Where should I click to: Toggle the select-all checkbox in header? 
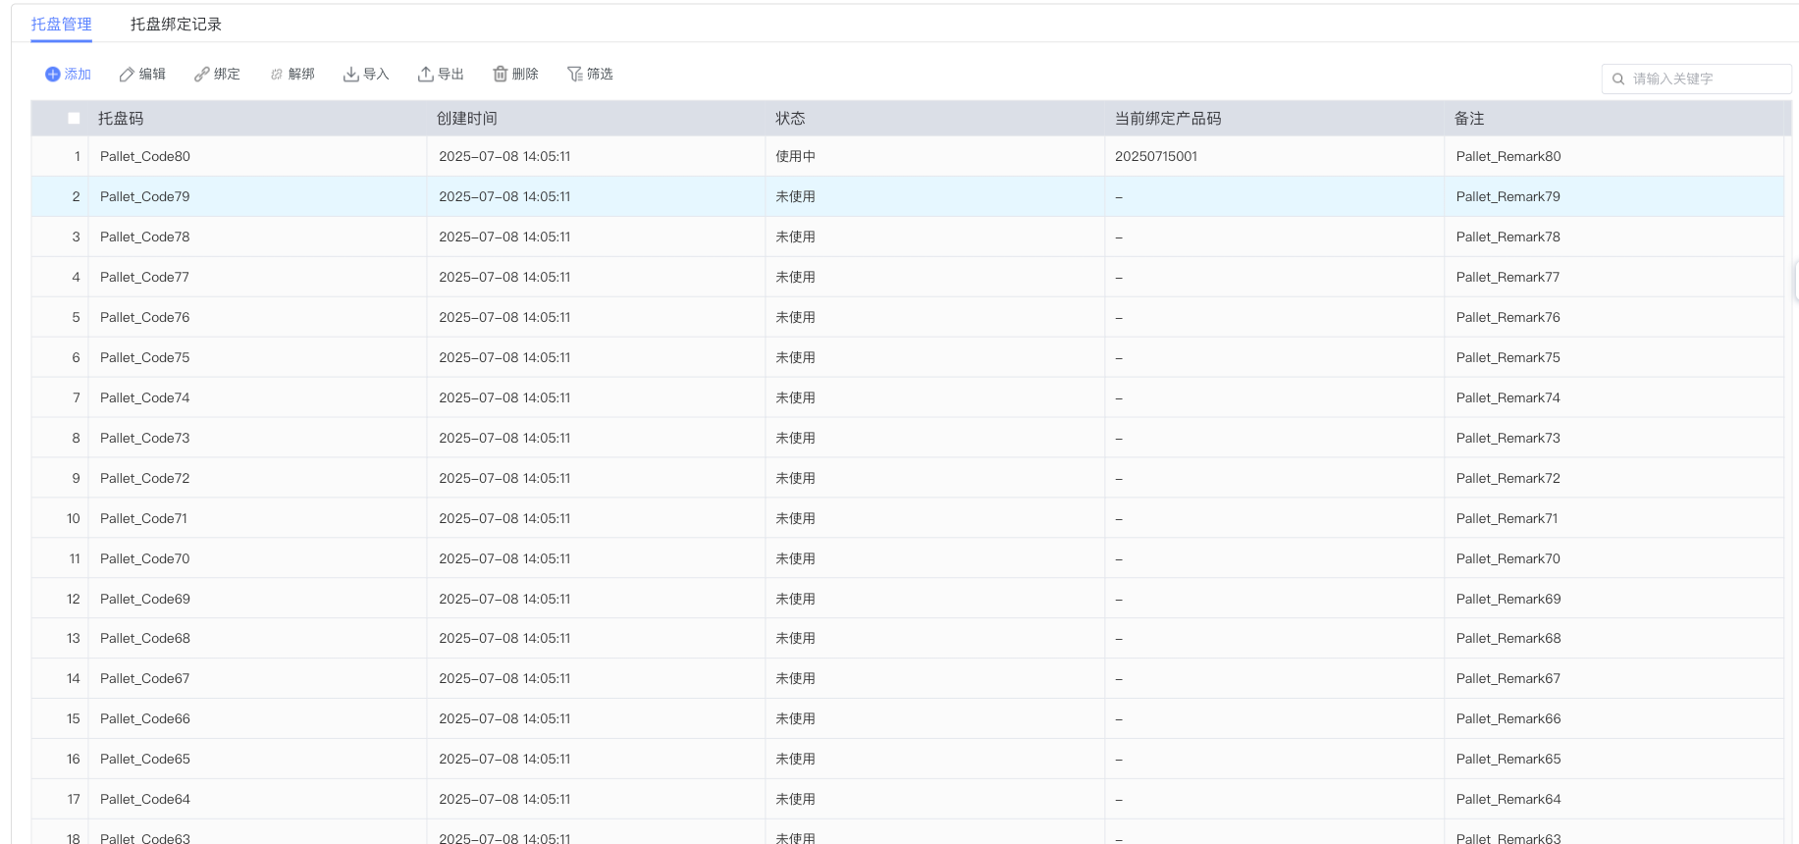pyautogui.click(x=74, y=119)
